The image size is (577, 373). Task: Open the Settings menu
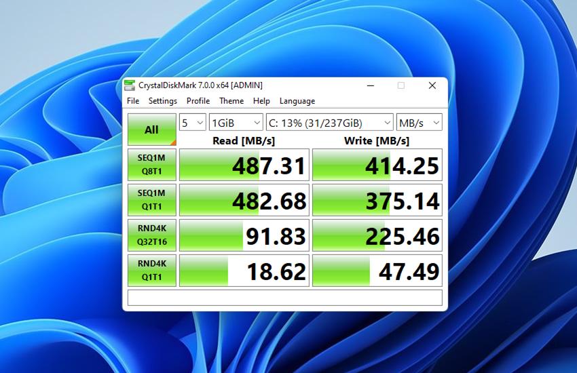coord(163,100)
